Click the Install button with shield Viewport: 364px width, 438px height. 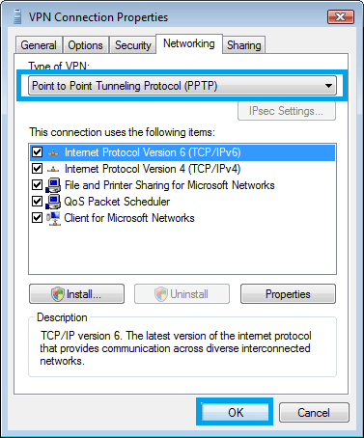(76, 294)
